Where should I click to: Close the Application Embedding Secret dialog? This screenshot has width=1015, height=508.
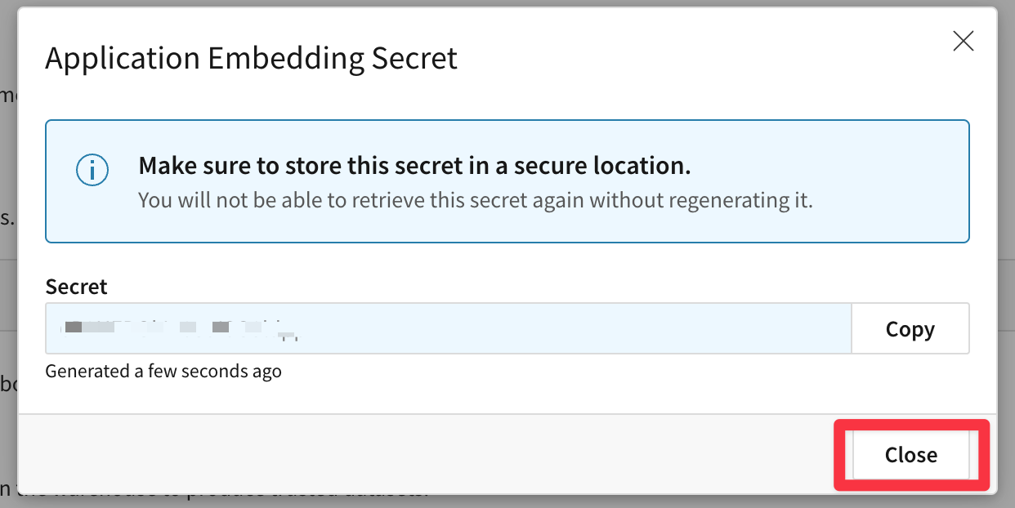910,455
